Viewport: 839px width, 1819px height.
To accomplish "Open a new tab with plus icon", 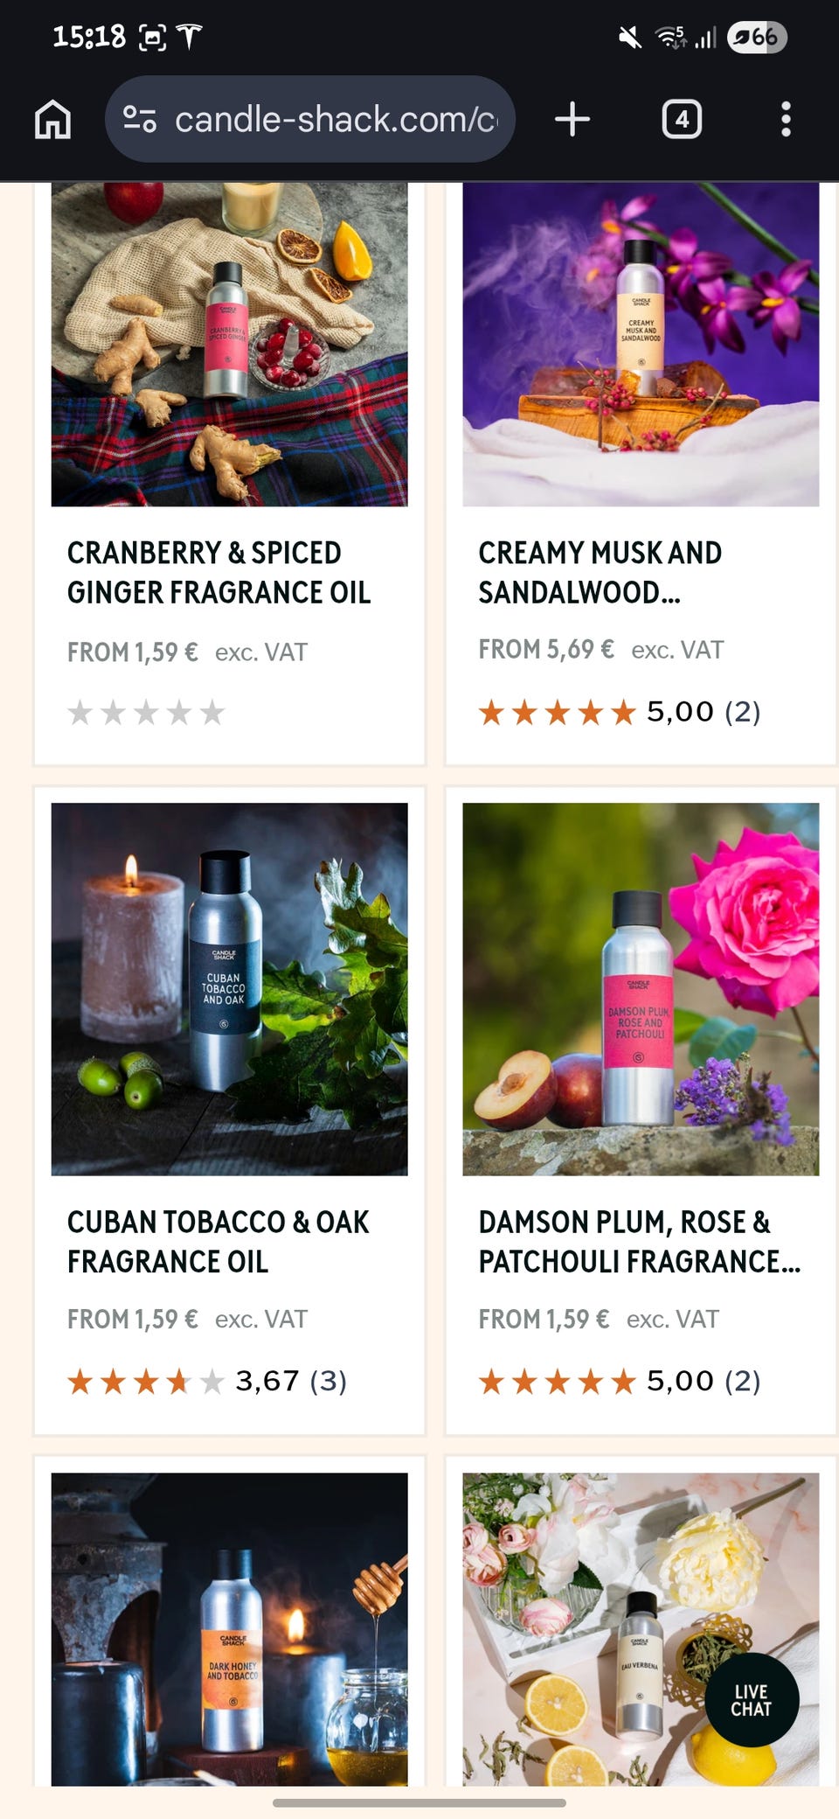I will (572, 119).
